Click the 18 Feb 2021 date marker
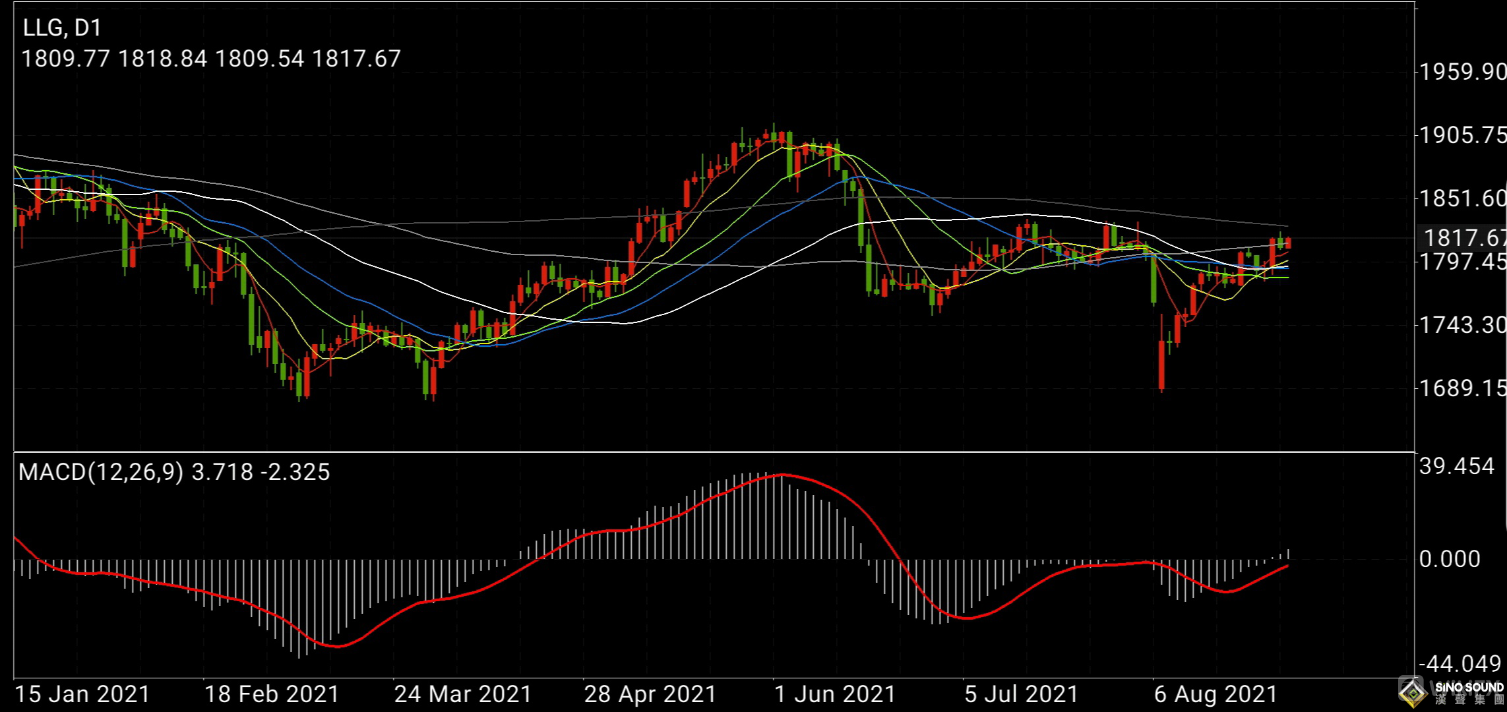This screenshot has width=1507, height=712. coord(271,694)
